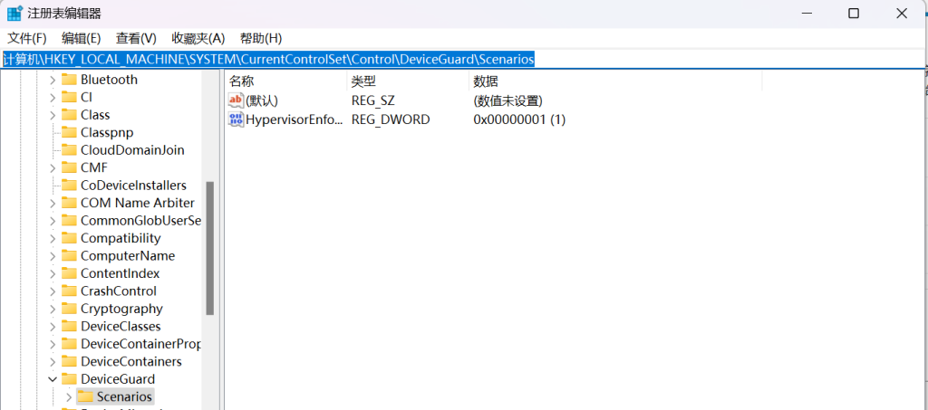Sort values by the 名称 column header
The image size is (928, 410).
click(285, 81)
